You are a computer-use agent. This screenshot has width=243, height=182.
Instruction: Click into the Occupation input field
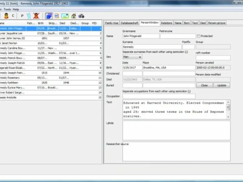point(159,96)
